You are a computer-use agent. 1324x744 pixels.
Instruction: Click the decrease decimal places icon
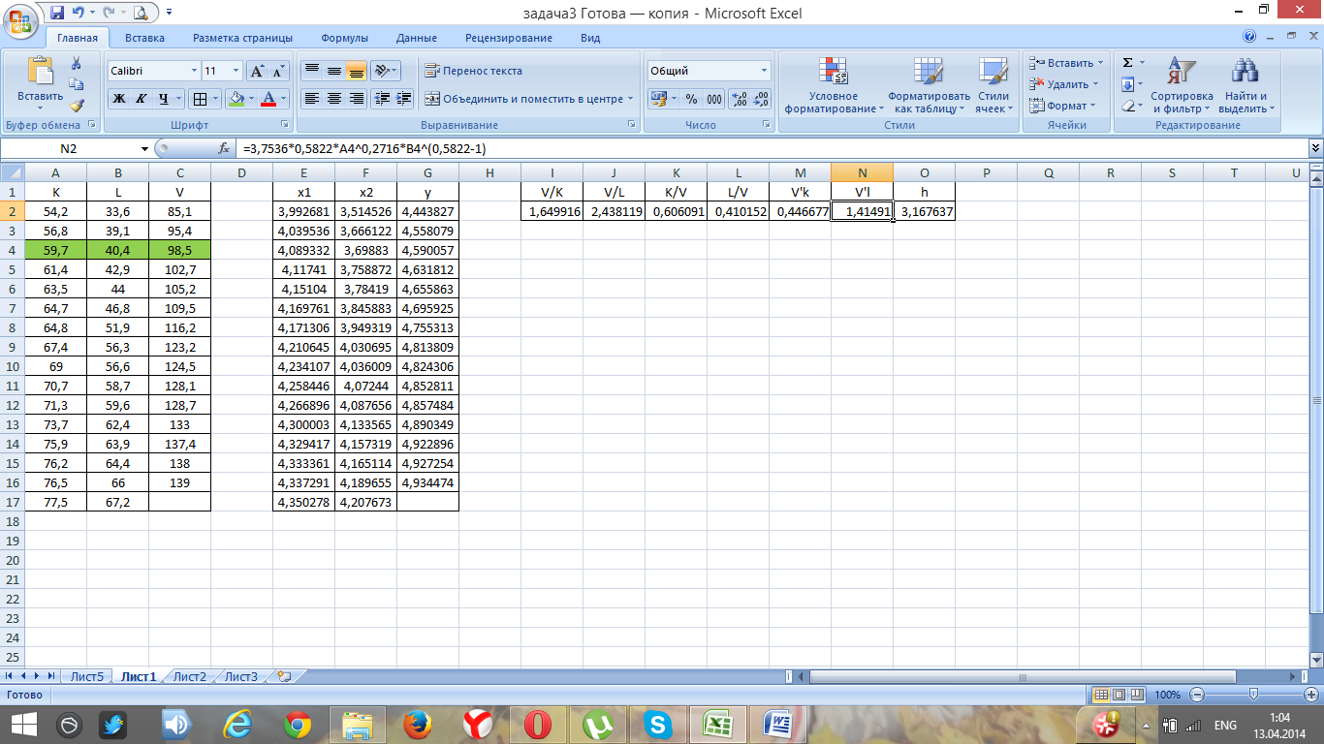[761, 99]
